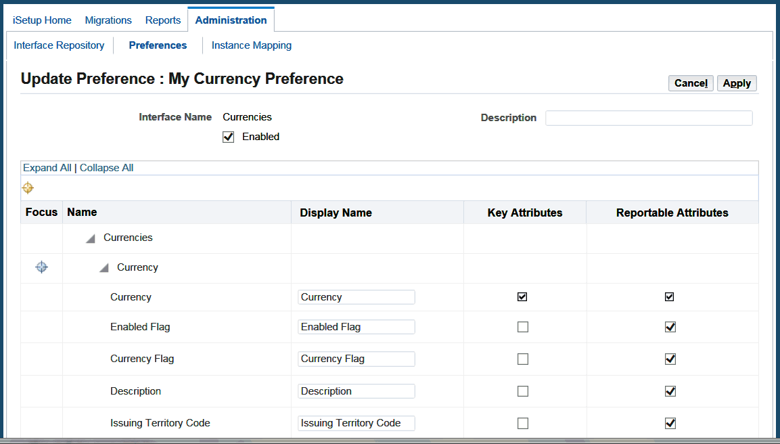This screenshot has height=444, width=780.
Task: Uncheck Reportable Attributes for Currency Flag
Action: [x=670, y=359]
